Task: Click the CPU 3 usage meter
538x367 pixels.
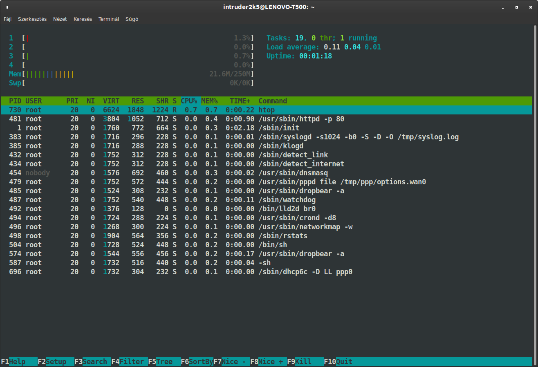Action: click(132, 56)
